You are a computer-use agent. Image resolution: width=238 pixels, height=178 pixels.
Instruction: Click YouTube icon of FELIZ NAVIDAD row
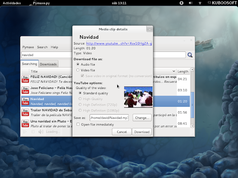(25, 79)
